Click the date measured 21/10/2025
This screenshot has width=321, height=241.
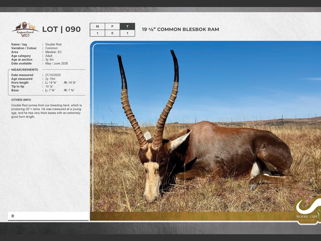pos(53,75)
